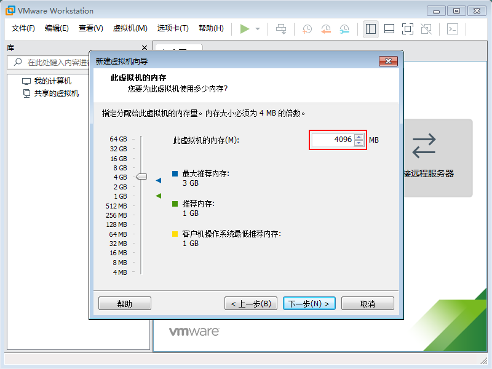Click the green power on play icon
492x369 pixels.
245,29
